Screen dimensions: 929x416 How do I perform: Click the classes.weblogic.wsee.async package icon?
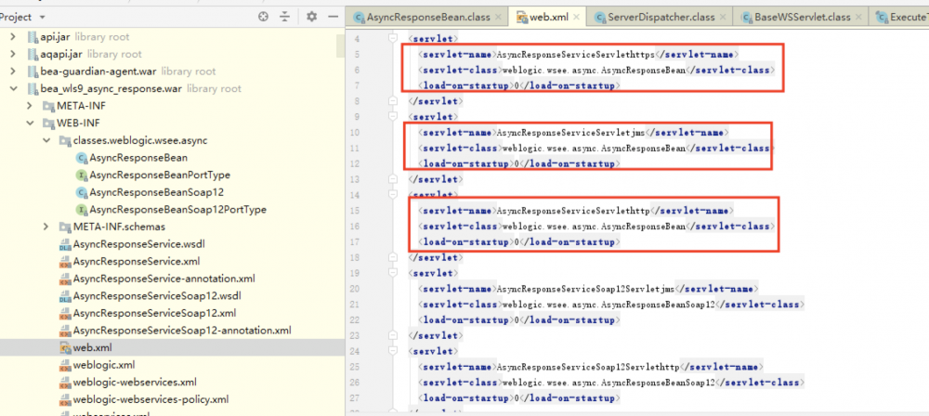click(65, 140)
